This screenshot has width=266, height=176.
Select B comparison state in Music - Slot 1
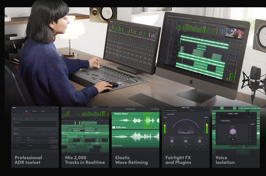point(192,110)
